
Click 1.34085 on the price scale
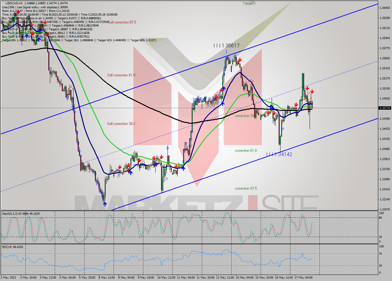pos(385,149)
